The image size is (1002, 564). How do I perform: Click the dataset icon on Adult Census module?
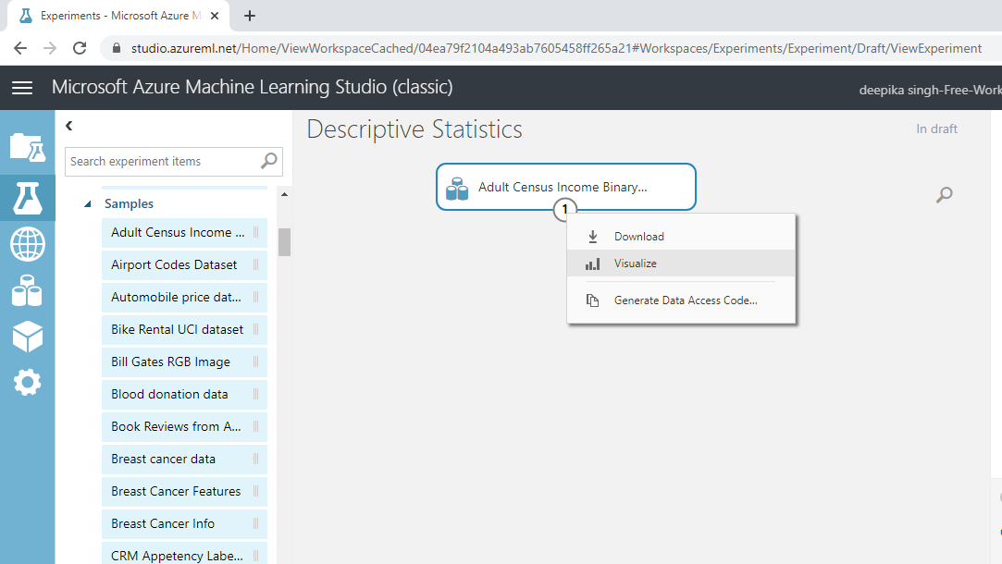click(x=458, y=189)
